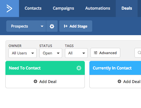Image resolution: width=141 pixels, height=108 pixels.
Task: Go to the Contacts tab
Action: point(33,8)
